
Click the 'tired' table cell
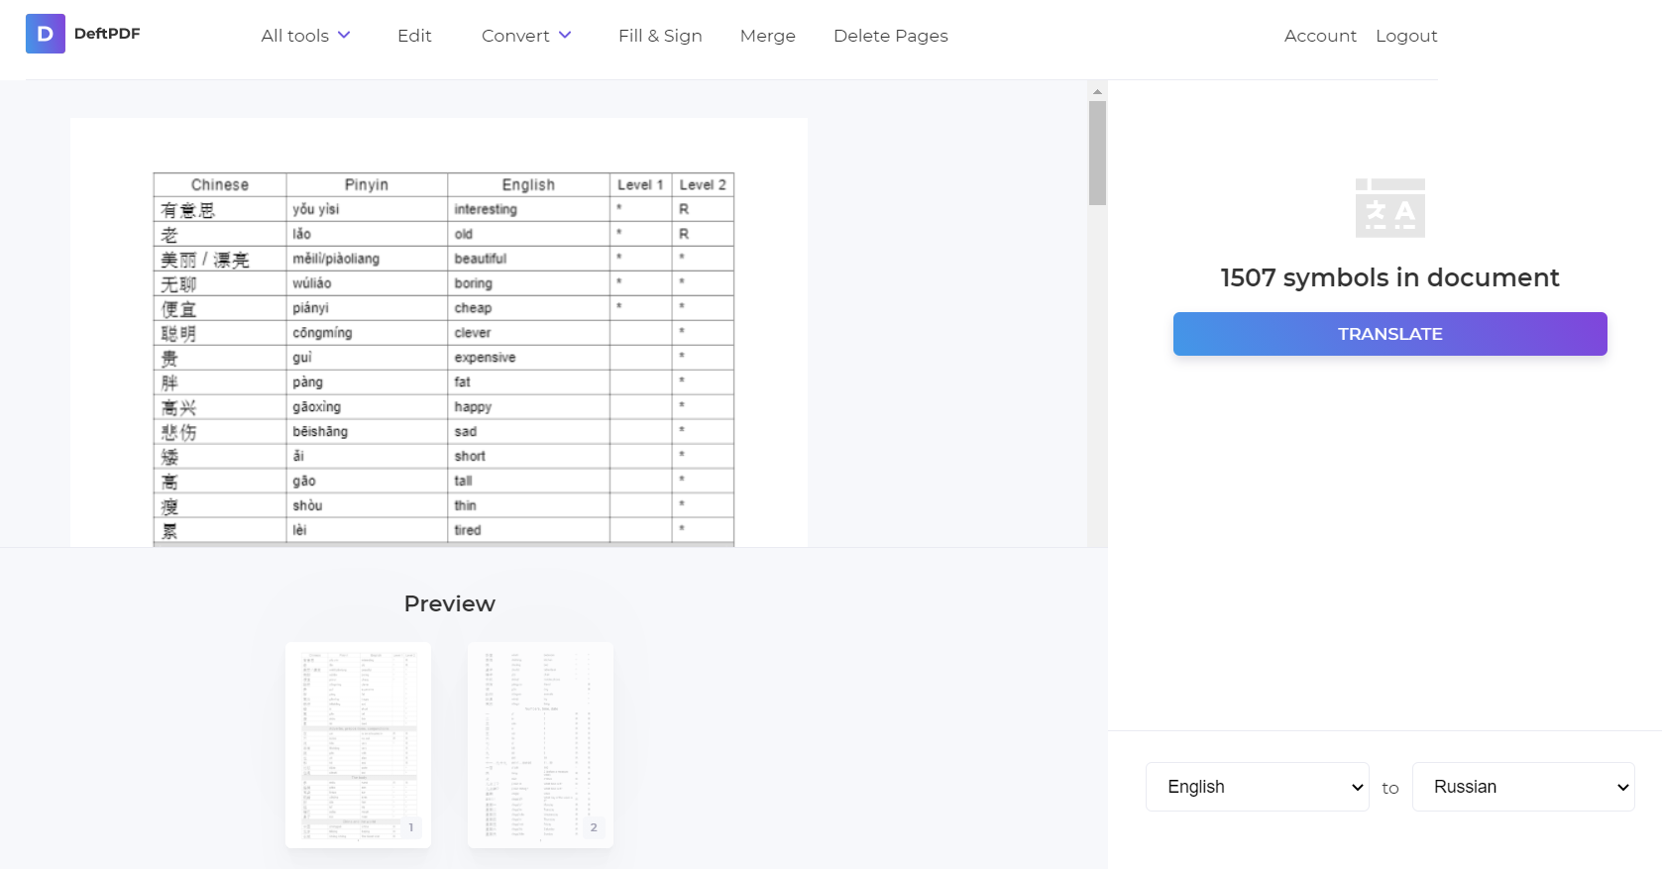coord(528,530)
